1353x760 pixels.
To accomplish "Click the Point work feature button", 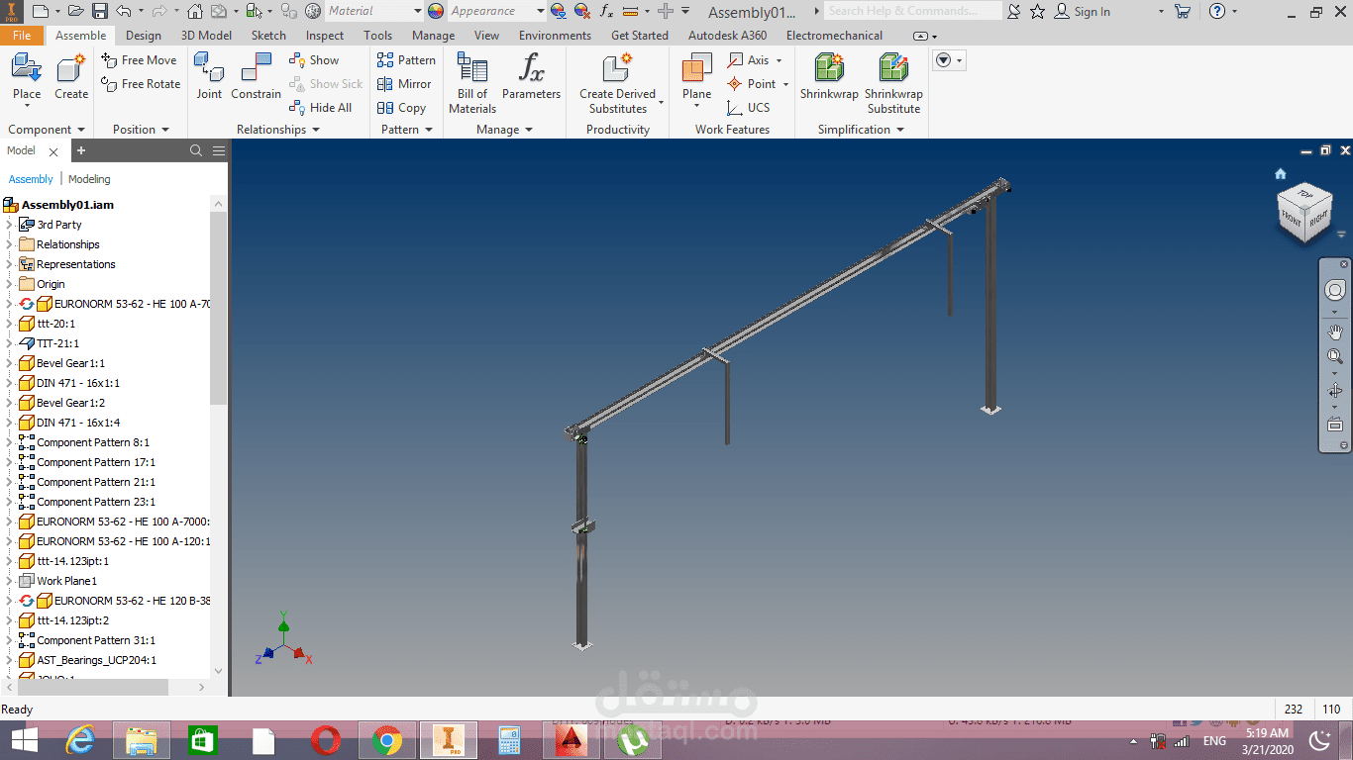I will click(752, 84).
